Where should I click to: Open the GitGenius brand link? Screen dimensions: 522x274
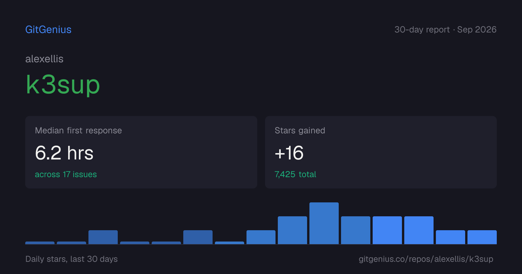pyautogui.click(x=48, y=30)
